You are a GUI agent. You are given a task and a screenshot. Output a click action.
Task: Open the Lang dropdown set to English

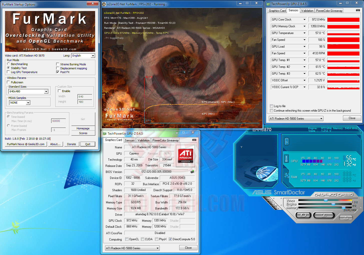pyautogui.click(x=83, y=56)
